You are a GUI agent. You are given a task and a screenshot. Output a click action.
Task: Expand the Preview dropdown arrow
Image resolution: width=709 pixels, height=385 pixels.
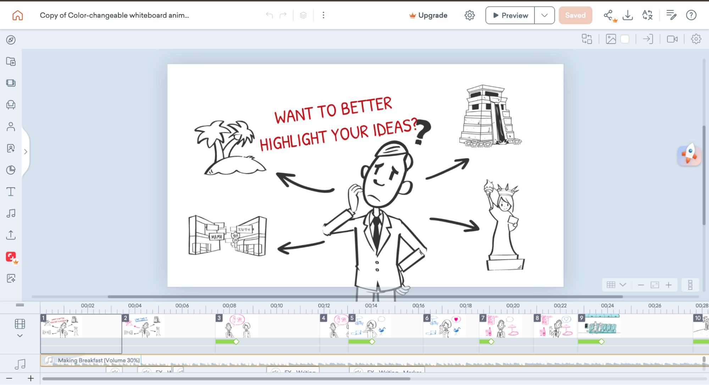544,15
